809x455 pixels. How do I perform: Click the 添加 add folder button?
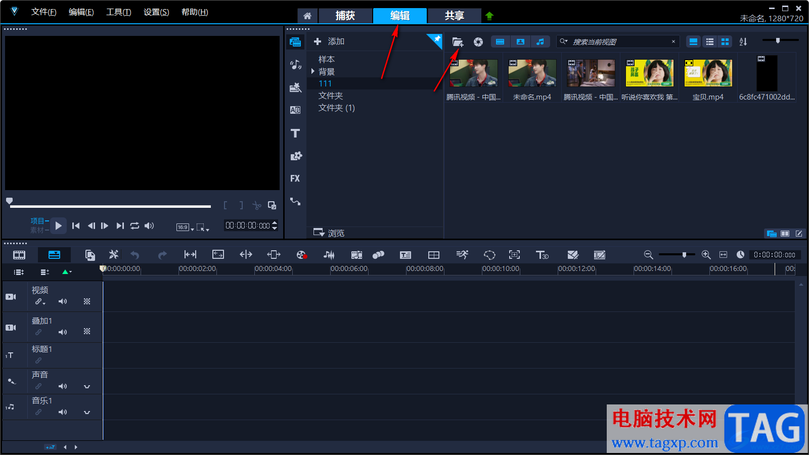click(329, 41)
